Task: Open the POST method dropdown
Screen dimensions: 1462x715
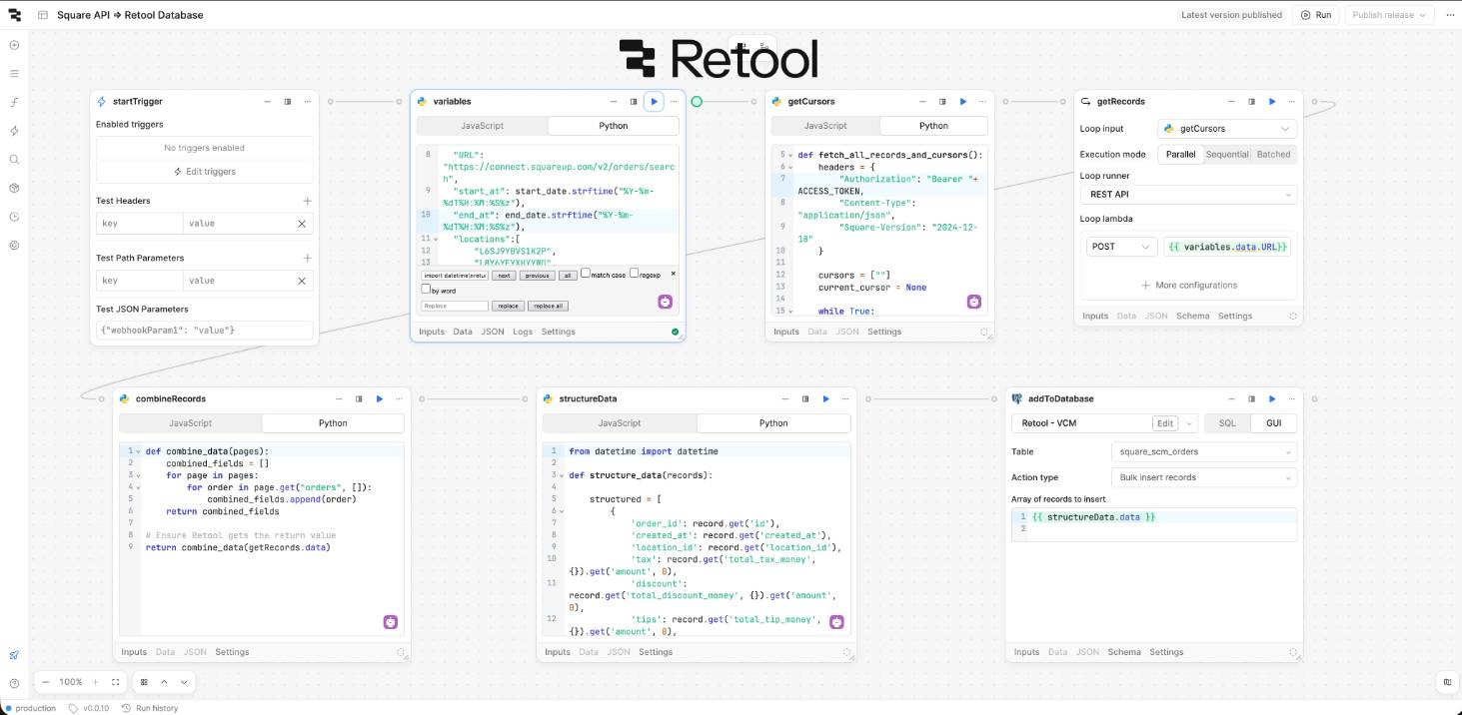Action: [1121, 247]
